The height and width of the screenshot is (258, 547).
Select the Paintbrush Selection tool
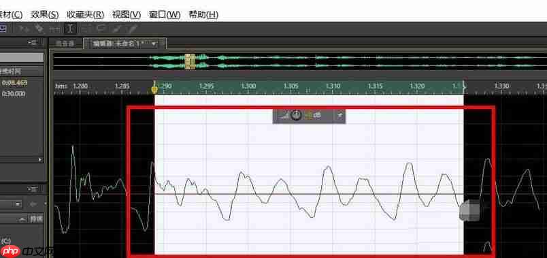118,29
